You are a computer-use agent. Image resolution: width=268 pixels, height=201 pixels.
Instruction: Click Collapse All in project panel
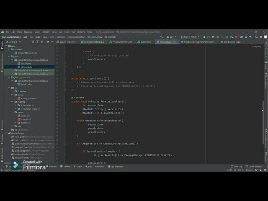(42, 42)
